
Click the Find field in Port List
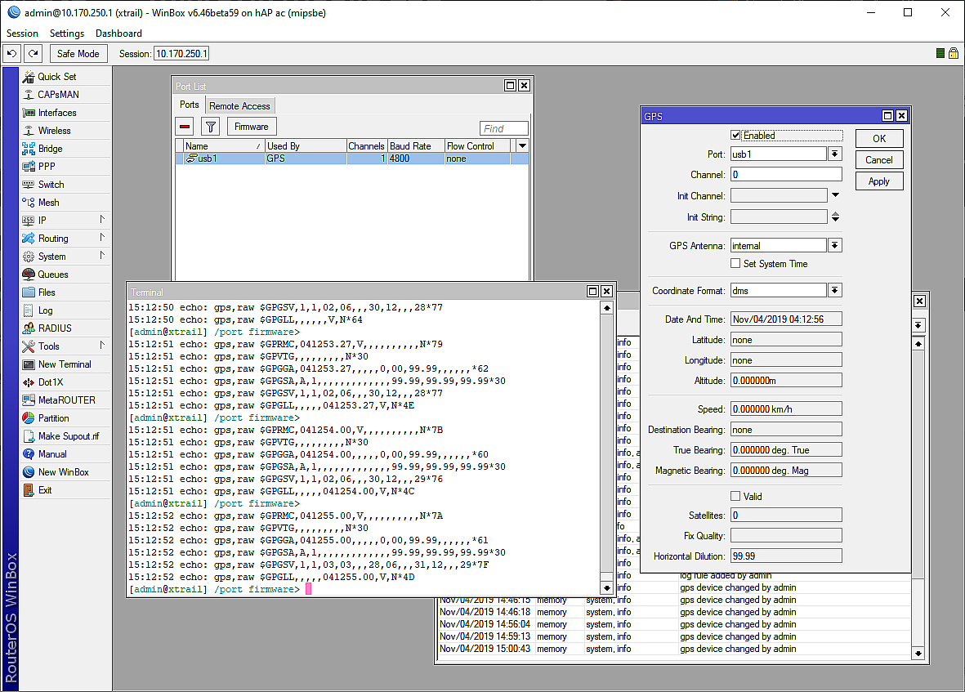tap(503, 128)
